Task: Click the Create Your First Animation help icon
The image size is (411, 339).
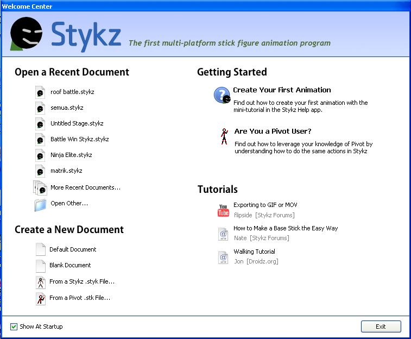Action: [222, 95]
